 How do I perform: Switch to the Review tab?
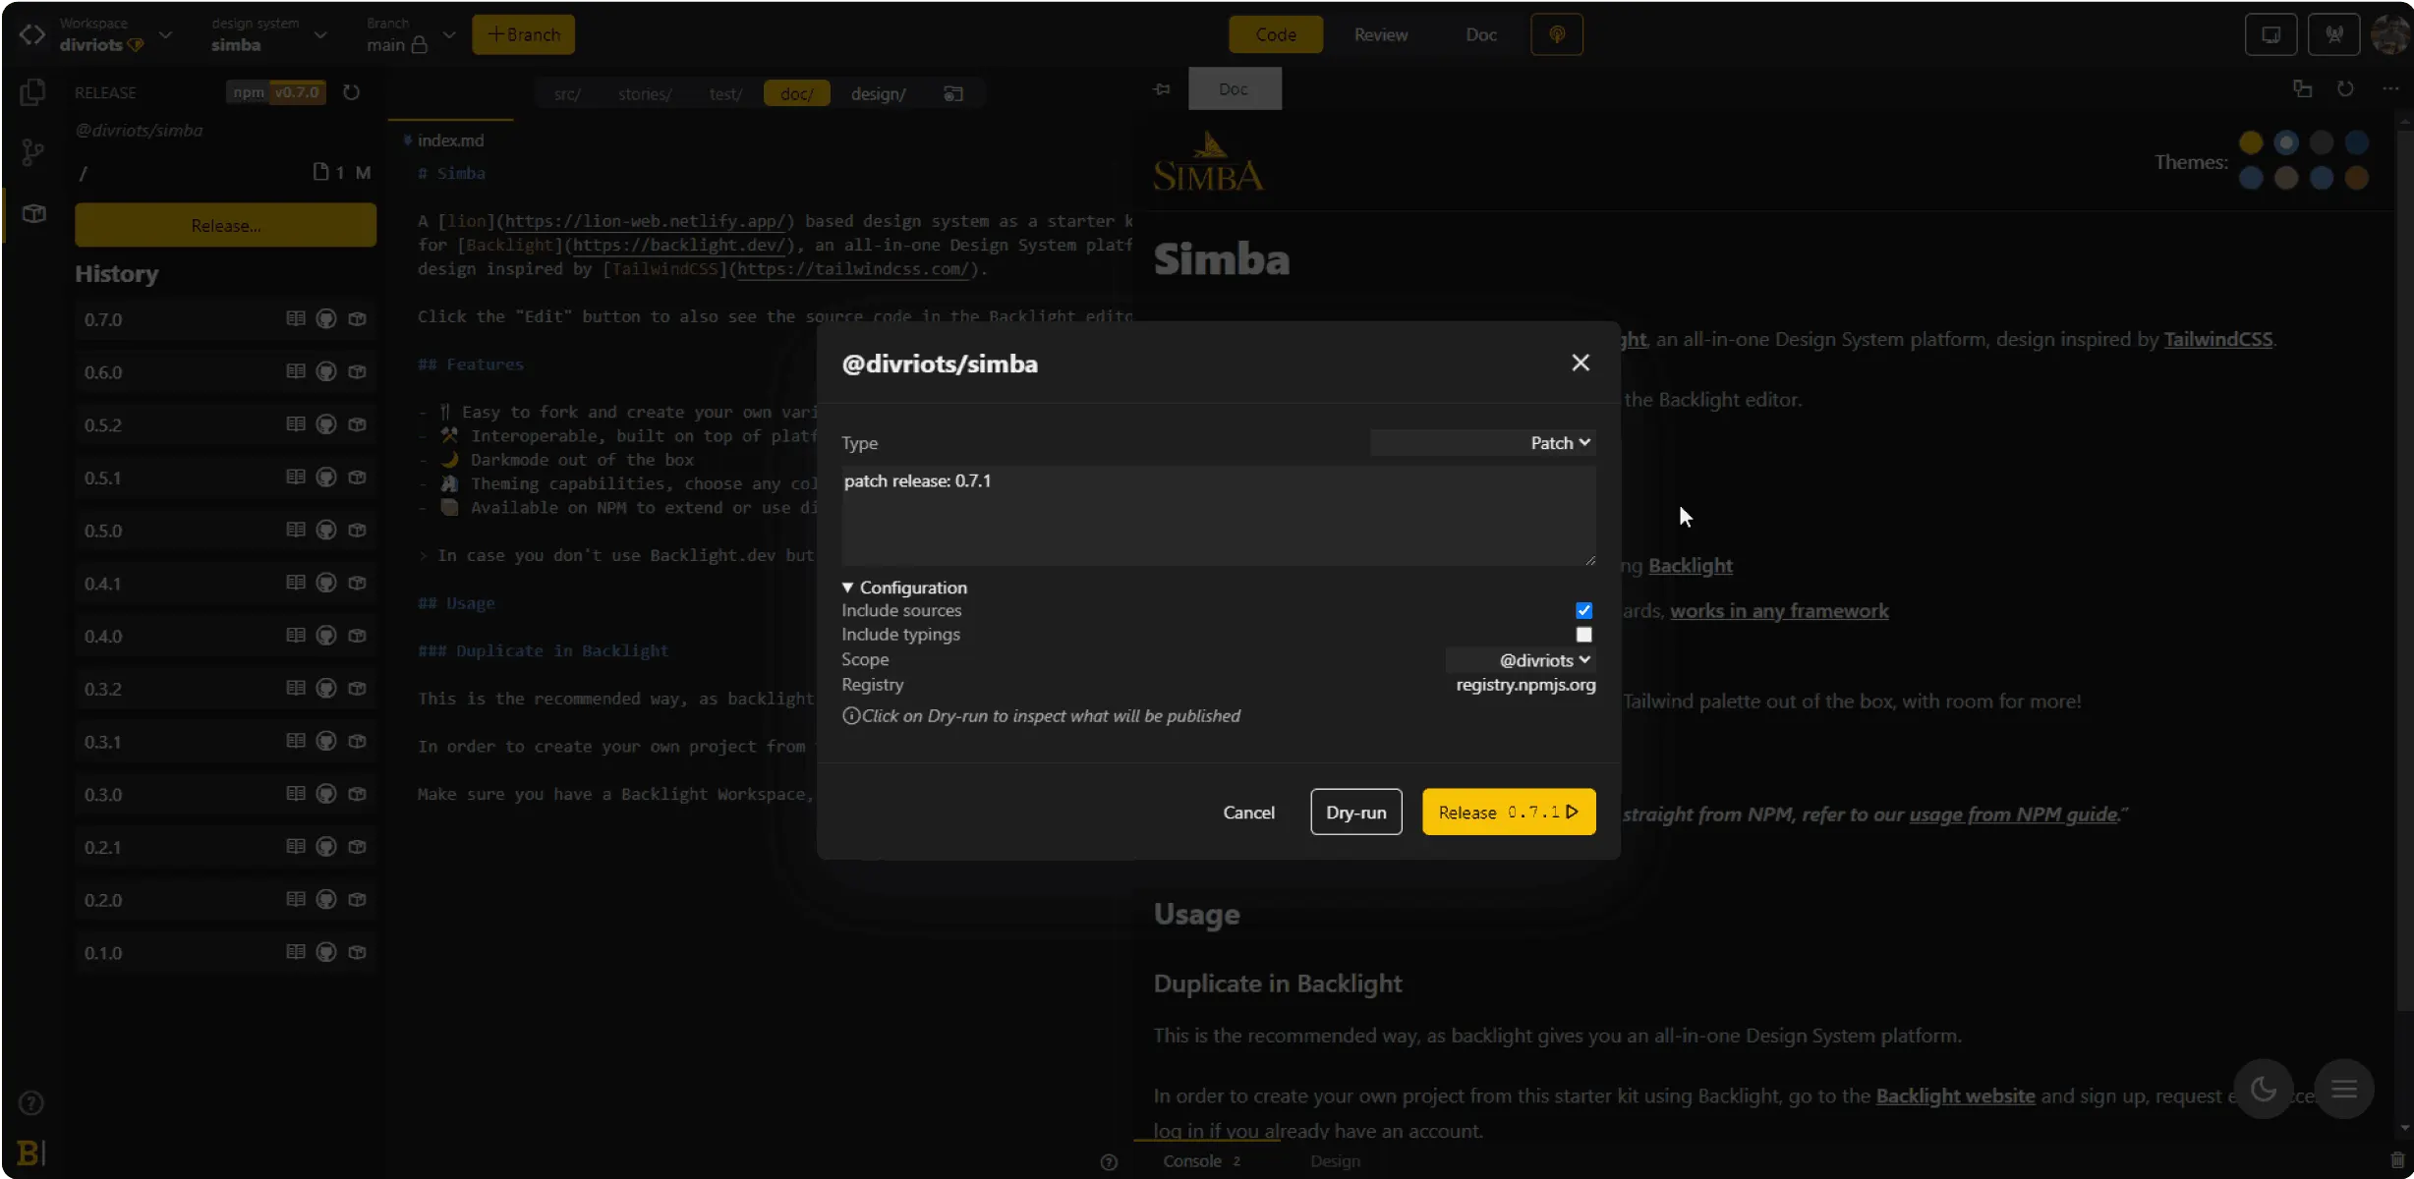(1380, 34)
